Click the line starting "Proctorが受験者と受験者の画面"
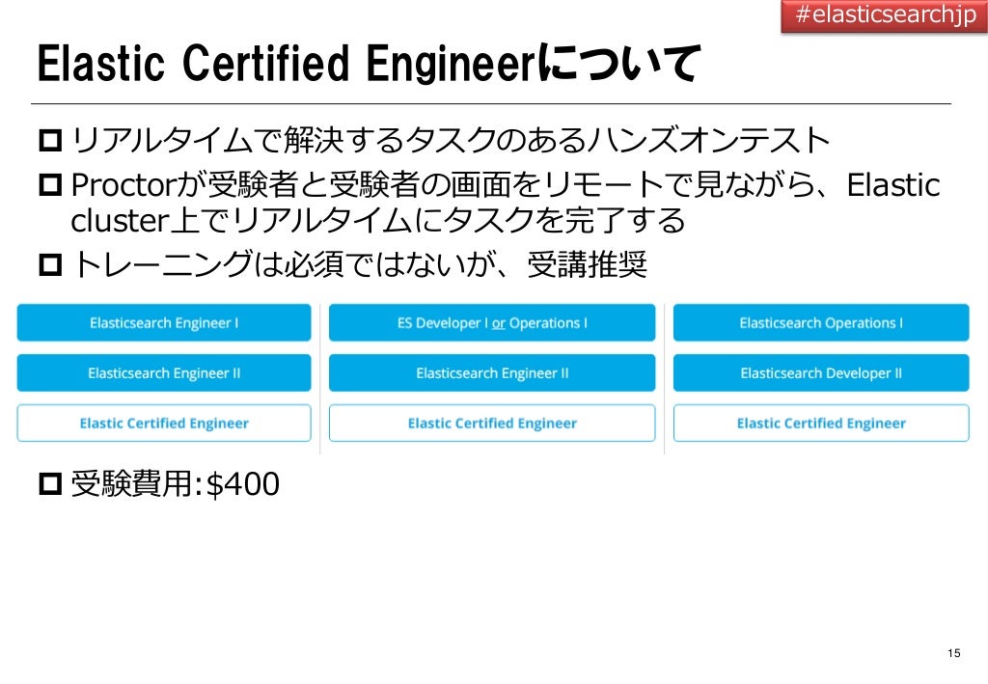Screen dimensions: 988x684 tap(506, 185)
